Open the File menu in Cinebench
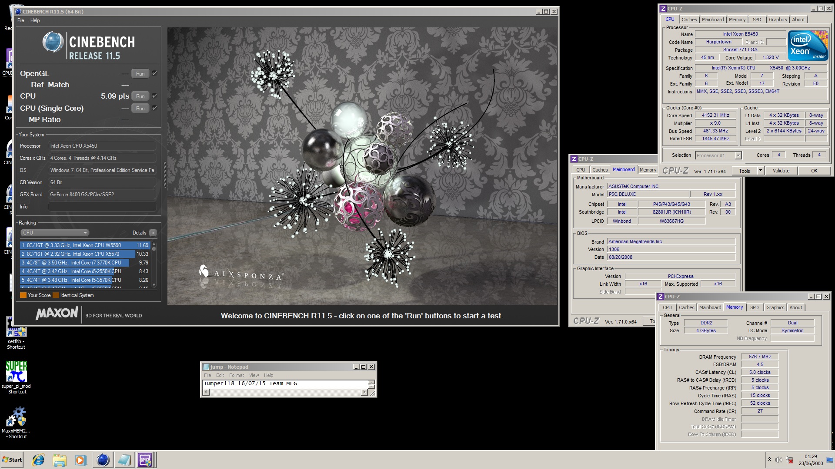Image resolution: width=835 pixels, height=469 pixels. point(20,20)
